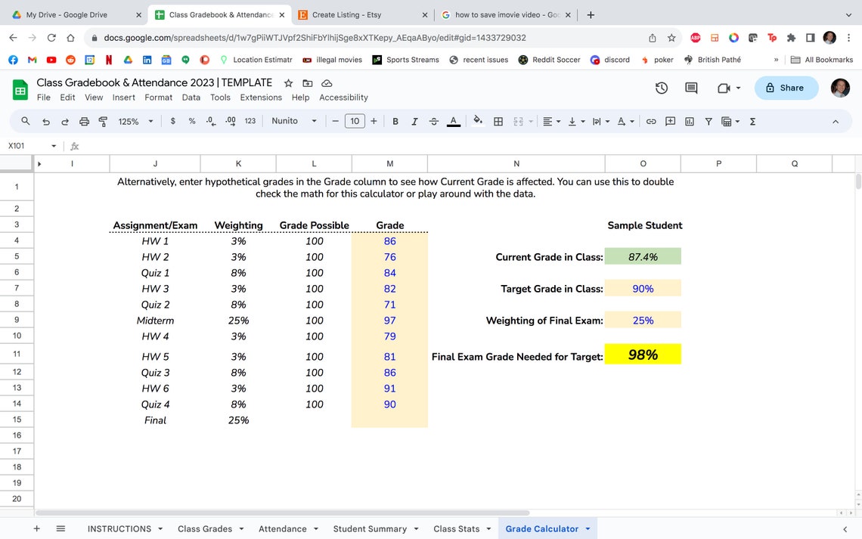Open the version history clock icon
This screenshot has width=862, height=539.
(x=661, y=88)
